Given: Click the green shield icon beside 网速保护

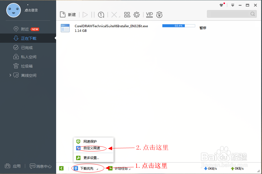Looking at the screenshot, I should coord(78,141).
